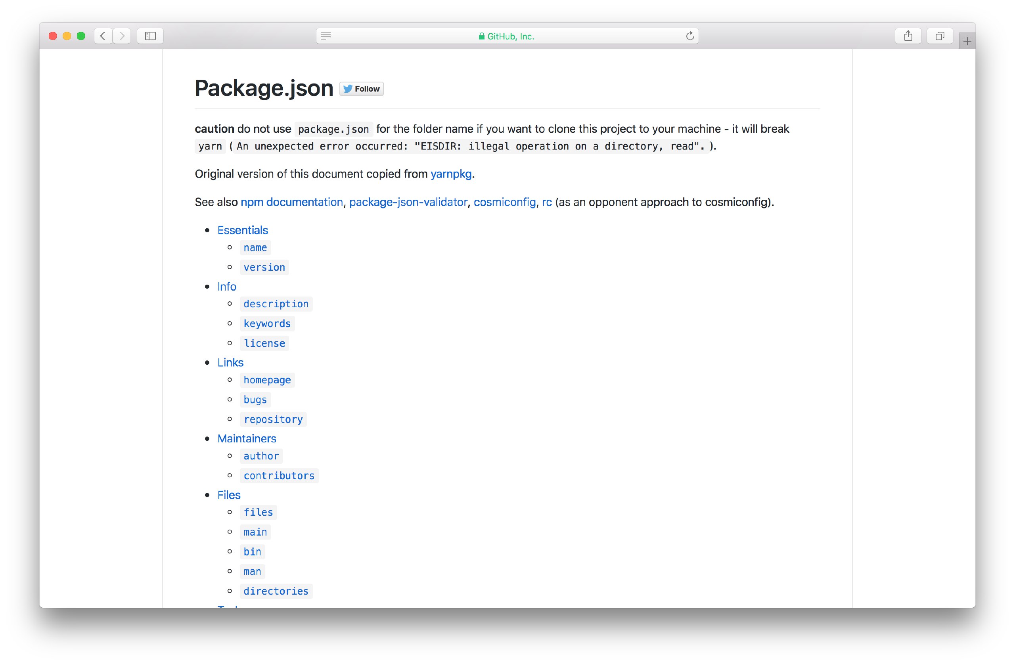Jump to the Info section
Image resolution: width=1015 pixels, height=664 pixels.
pos(227,287)
